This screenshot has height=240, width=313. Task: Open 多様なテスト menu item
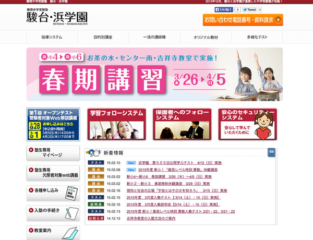coord(257,37)
